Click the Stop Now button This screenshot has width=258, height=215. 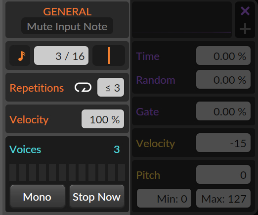click(x=96, y=196)
